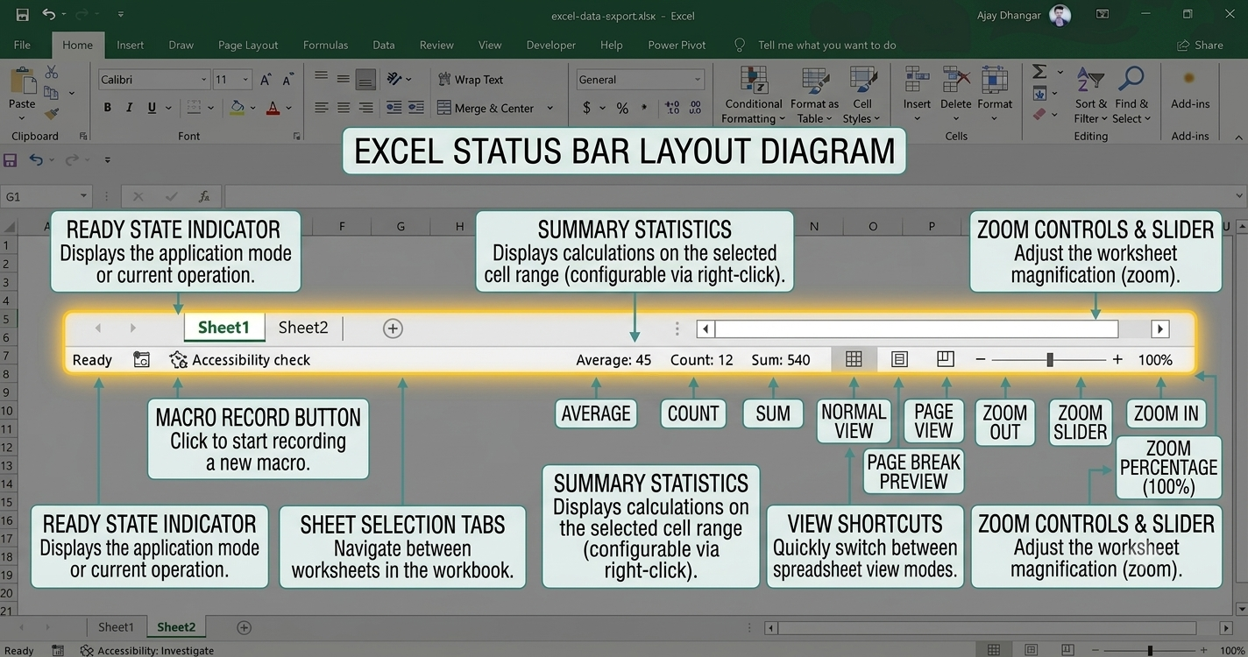
Task: Switch to the Formulas tab
Action: [325, 45]
